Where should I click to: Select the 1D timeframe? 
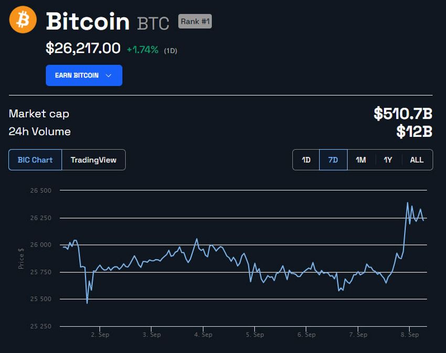pyautogui.click(x=306, y=159)
